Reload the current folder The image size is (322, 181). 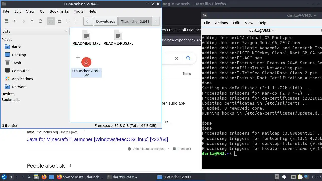point(41,21)
